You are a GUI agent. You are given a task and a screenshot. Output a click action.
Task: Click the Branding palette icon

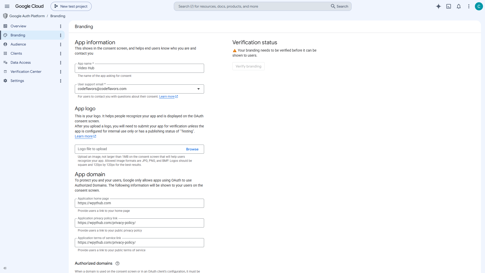click(5, 35)
